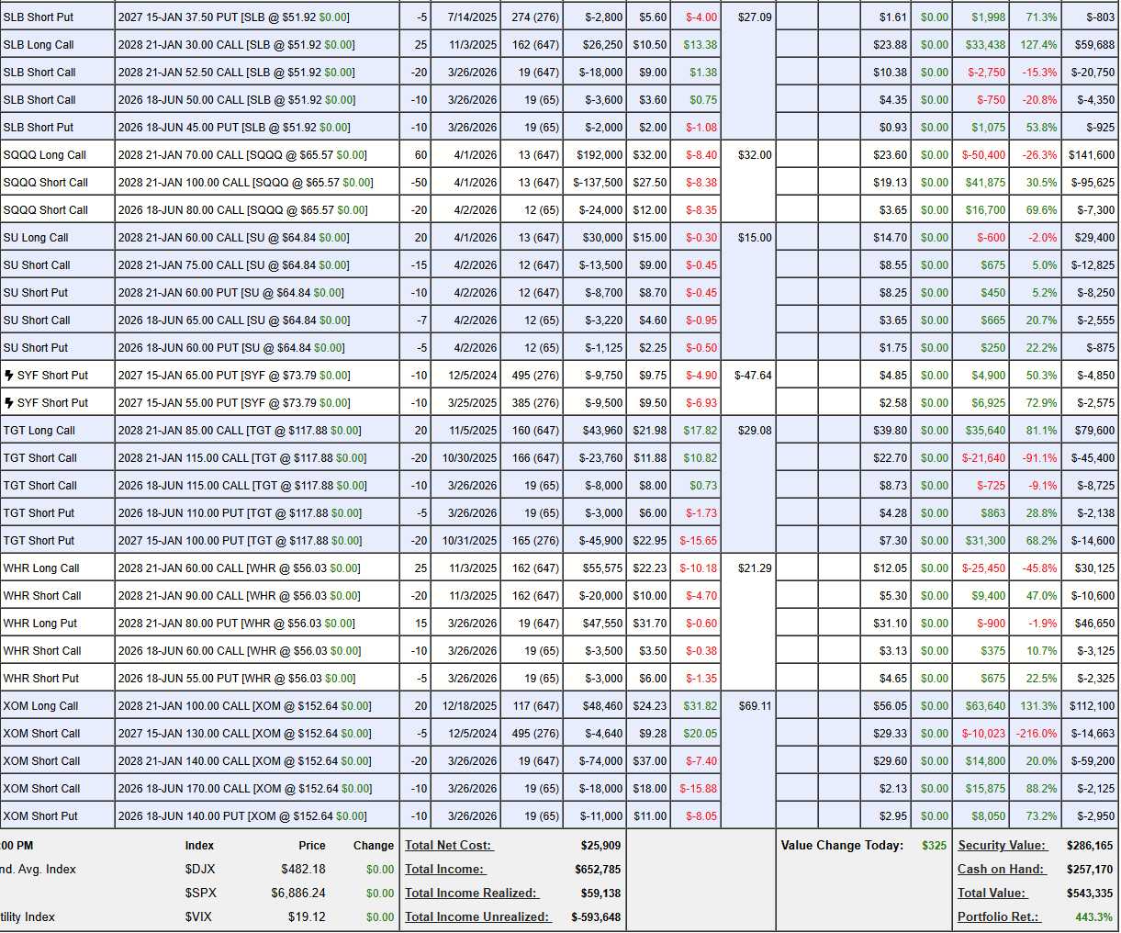Click lightning bolt icon on SYF 65.00 put row
1121x933 pixels.
pos(9,376)
